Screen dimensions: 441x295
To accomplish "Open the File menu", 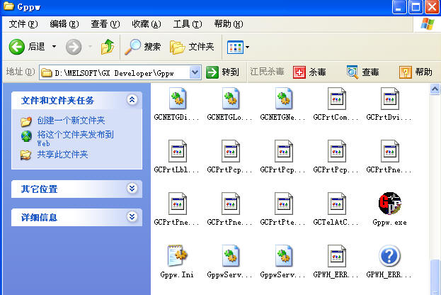I will coord(23,24).
